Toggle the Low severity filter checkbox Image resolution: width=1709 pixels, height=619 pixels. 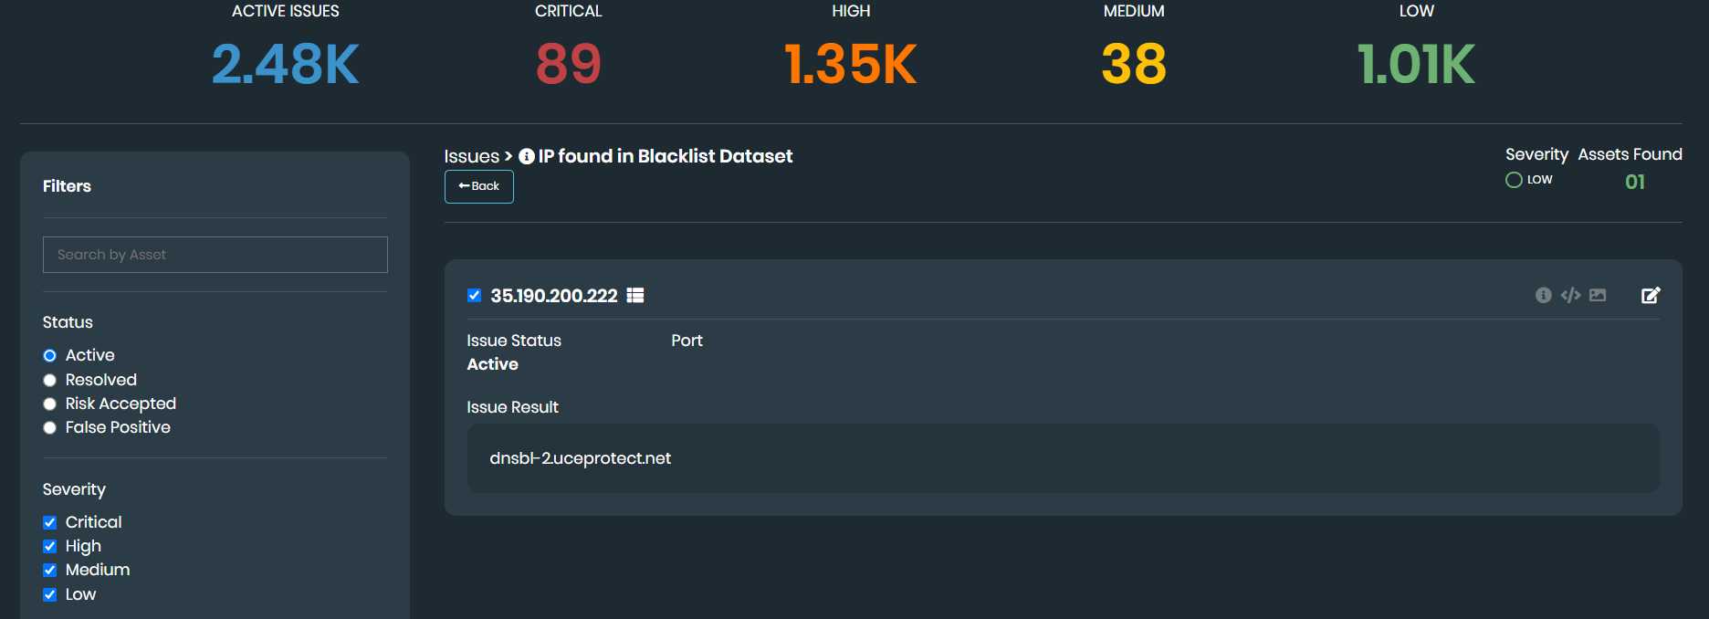[x=50, y=594]
